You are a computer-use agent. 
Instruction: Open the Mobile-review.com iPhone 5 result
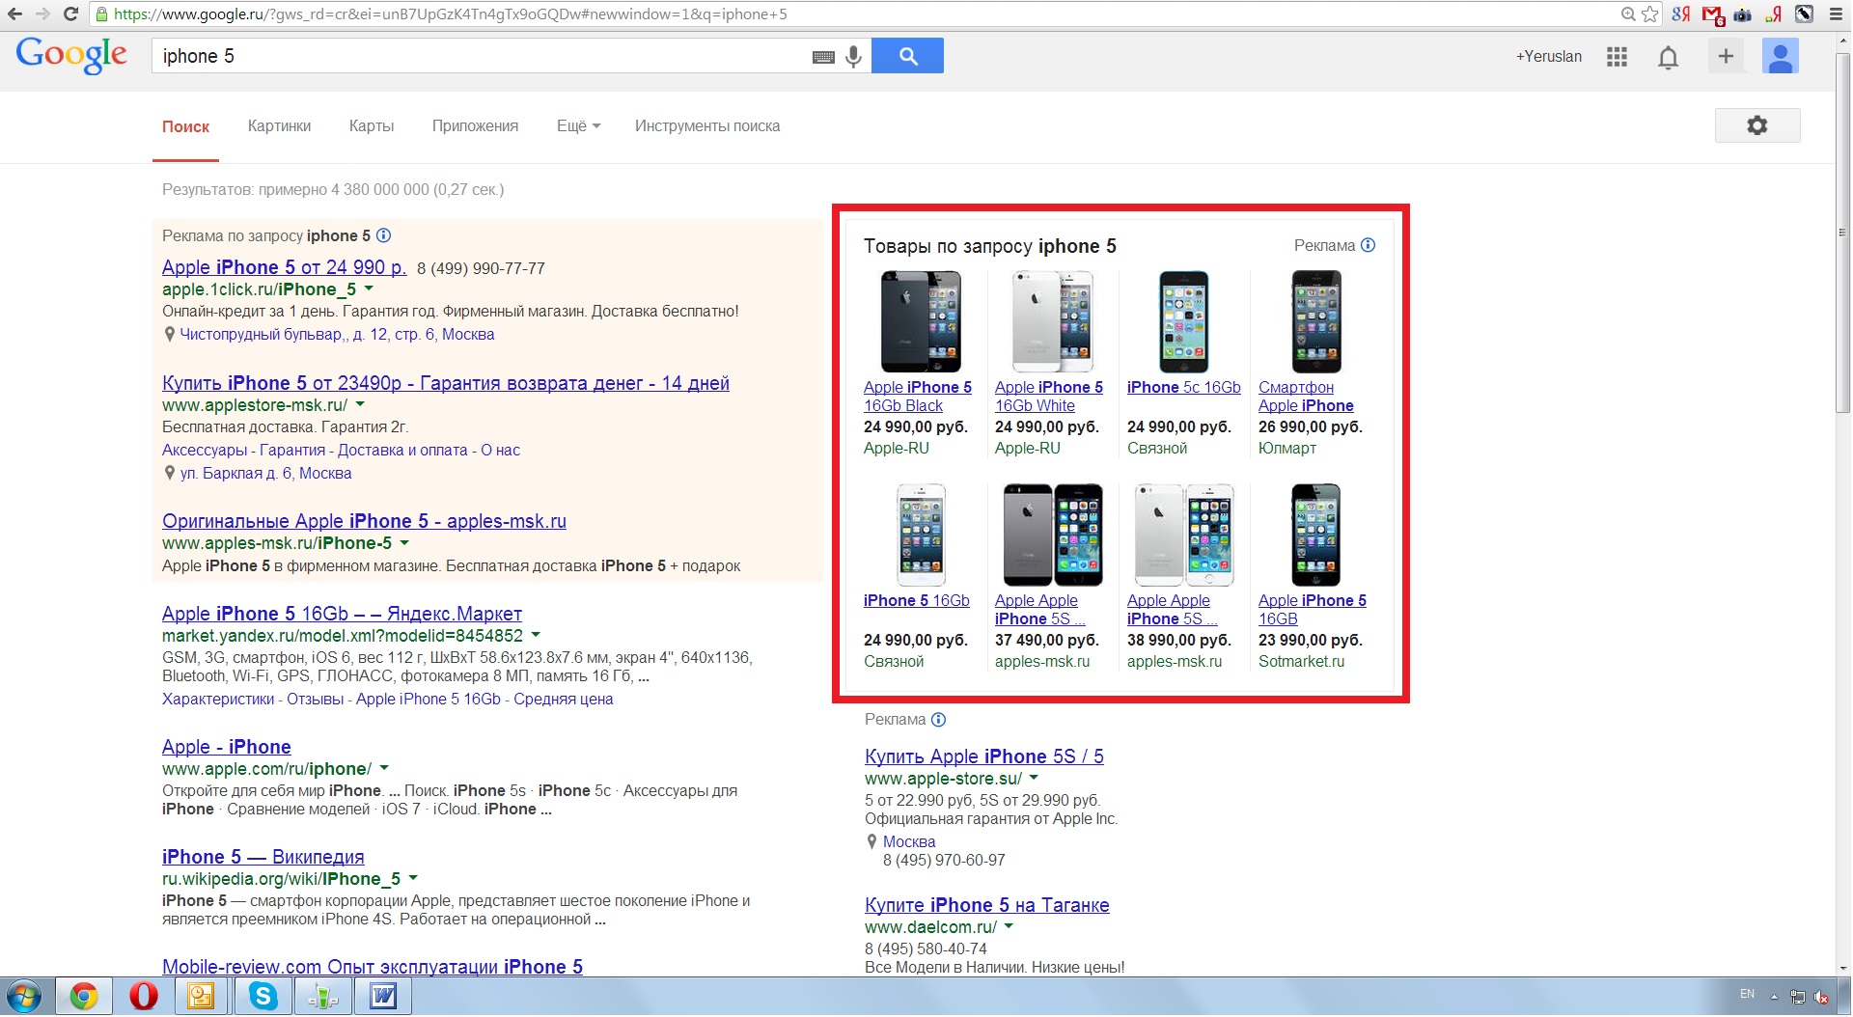click(x=373, y=967)
